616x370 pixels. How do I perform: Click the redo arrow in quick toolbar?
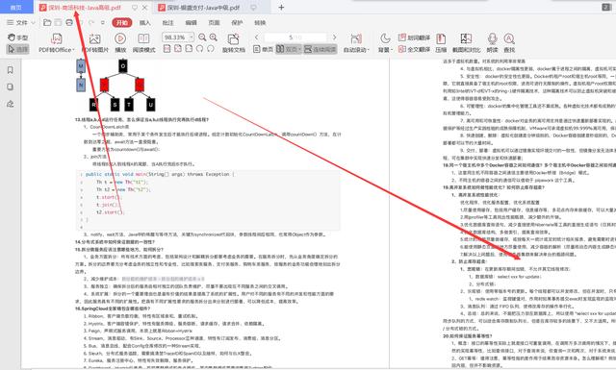coord(92,22)
